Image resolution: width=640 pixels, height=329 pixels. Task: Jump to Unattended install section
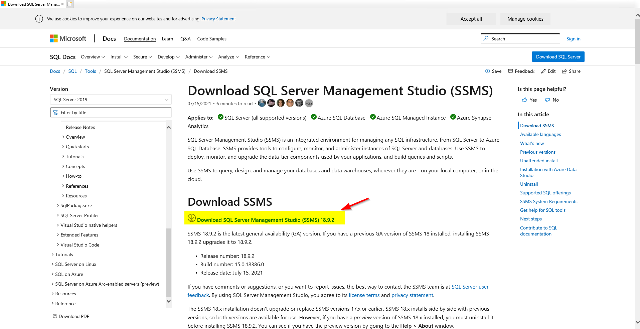point(539,161)
